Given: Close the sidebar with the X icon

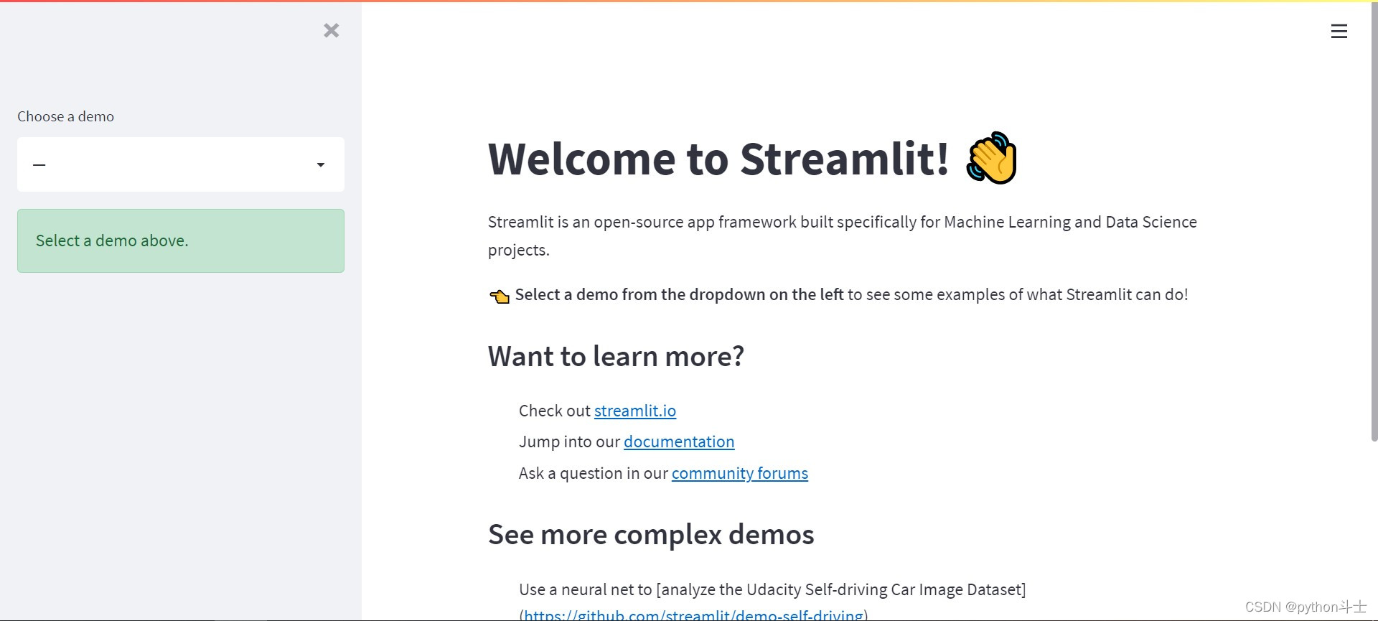Looking at the screenshot, I should 331,30.
